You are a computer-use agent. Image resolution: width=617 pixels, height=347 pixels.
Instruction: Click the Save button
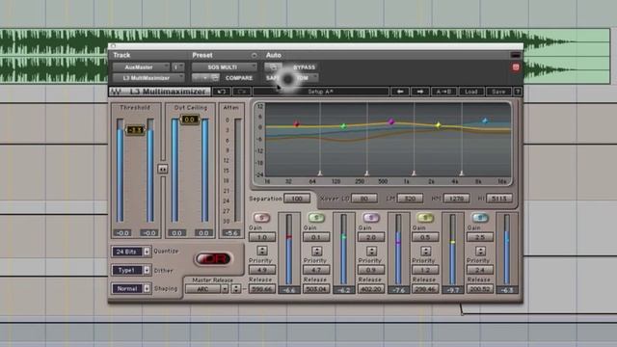coord(498,92)
